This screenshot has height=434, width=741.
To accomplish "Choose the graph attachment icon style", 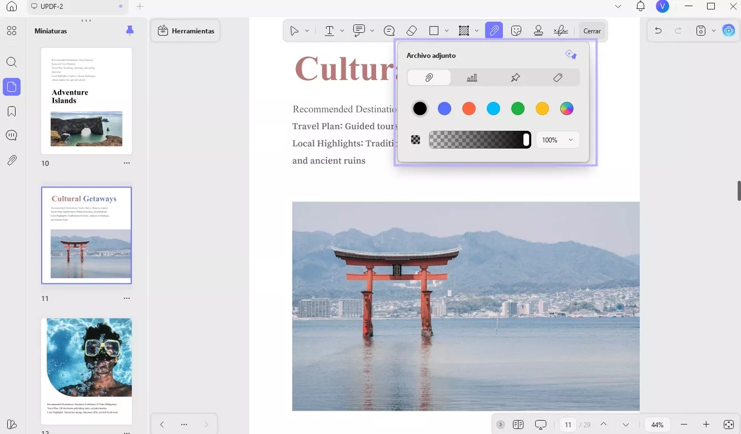I will [472, 77].
